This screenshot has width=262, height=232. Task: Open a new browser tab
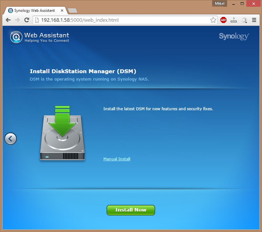coord(73,11)
